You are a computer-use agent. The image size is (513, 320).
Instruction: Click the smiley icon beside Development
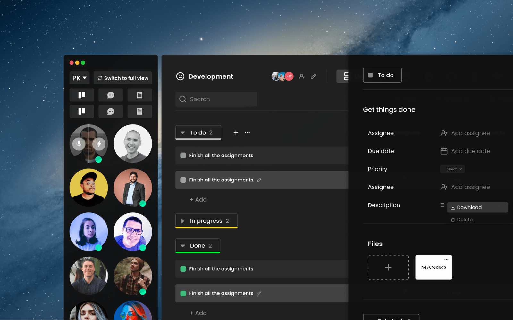tap(180, 76)
